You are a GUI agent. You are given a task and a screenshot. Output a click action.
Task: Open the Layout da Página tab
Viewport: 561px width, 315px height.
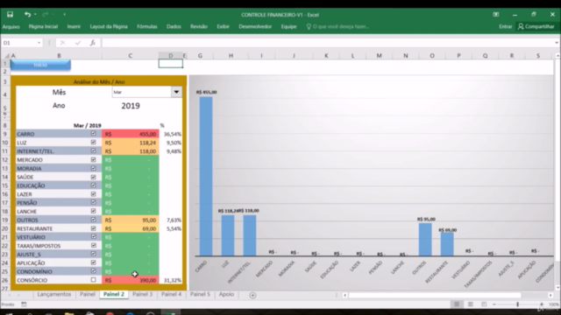tap(109, 26)
